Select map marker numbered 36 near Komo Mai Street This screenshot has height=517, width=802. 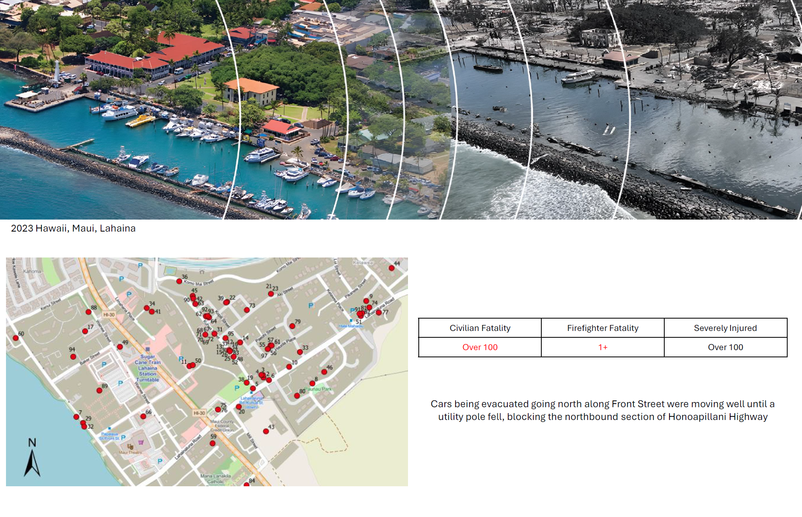click(179, 281)
